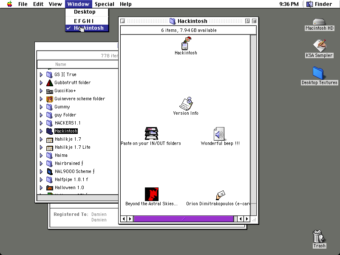Screen dimensions: 340x255
Task: Open the Help menu
Action: pos(125,4)
